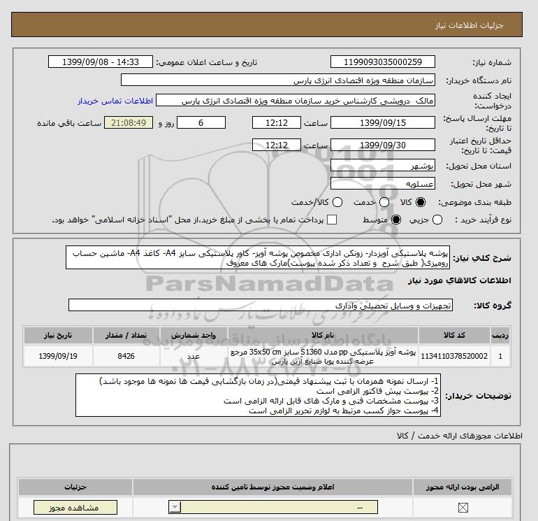Click the اطلاعات کالاهای مورد نیاز heading
This screenshot has width=538, height=521.
(x=460, y=280)
